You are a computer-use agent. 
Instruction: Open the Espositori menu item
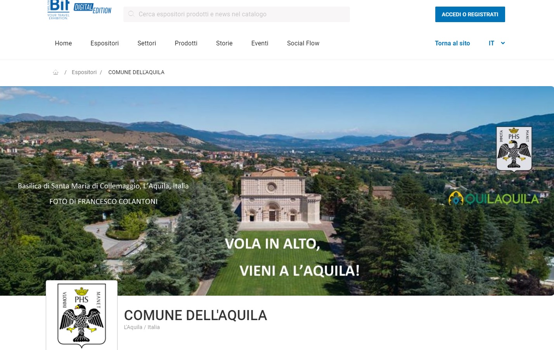point(104,43)
